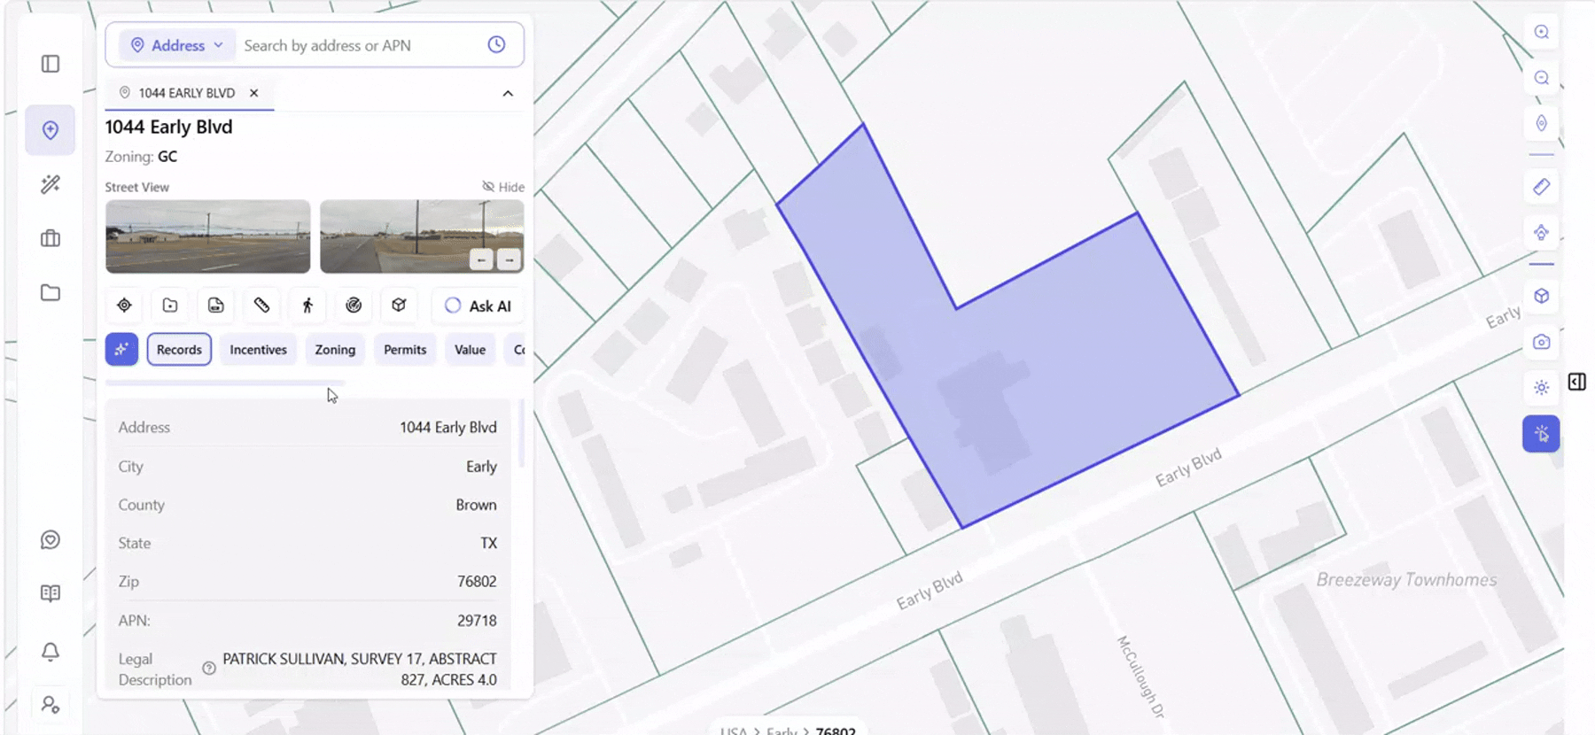The width and height of the screenshot is (1595, 735).
Task: Click the 3D cube icon in property toolbar
Action: pyautogui.click(x=399, y=306)
